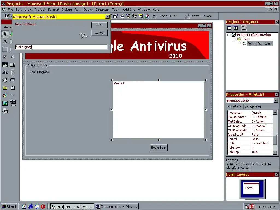Click OK in the New Tab Name dialog
The image size is (280, 210).
[100, 25]
